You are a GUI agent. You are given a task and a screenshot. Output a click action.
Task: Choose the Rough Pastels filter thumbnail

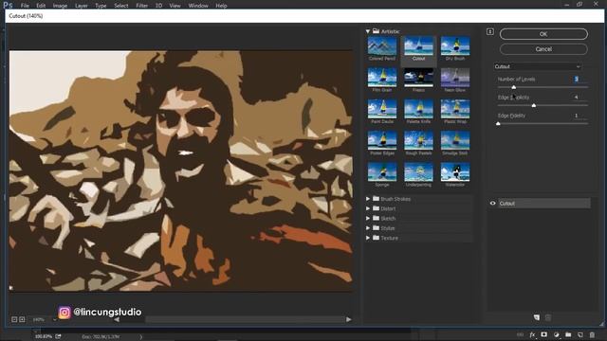coord(418,141)
